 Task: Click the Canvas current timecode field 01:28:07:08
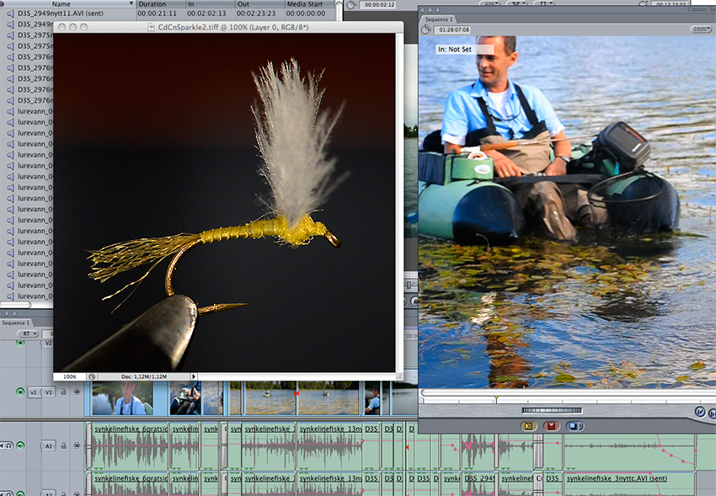(454, 29)
